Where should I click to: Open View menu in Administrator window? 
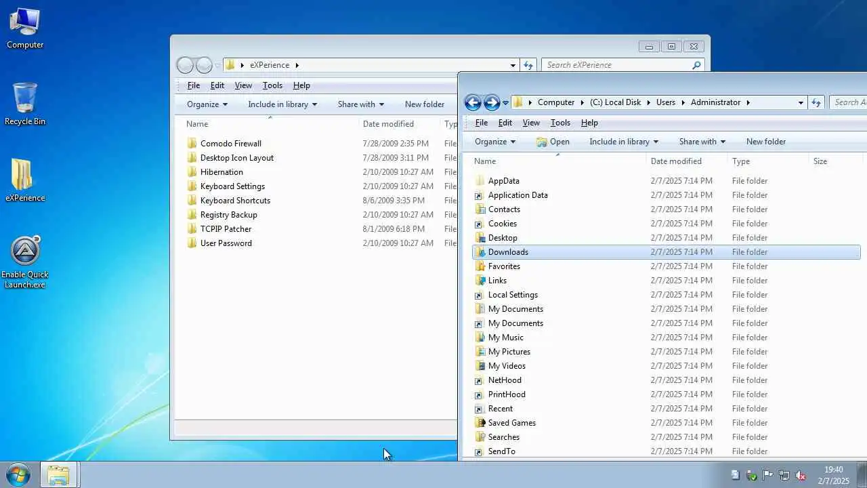(531, 123)
